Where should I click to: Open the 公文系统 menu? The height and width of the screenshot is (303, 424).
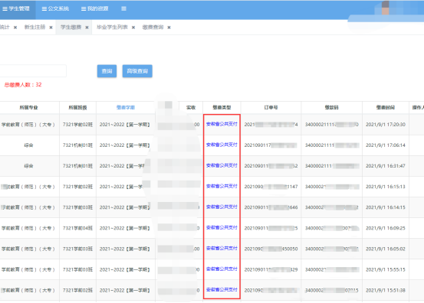(x=55, y=8)
